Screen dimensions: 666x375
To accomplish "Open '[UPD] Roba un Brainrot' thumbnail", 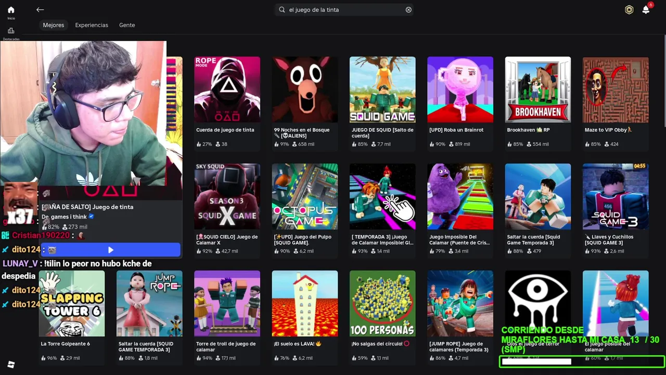I will pyautogui.click(x=460, y=90).
